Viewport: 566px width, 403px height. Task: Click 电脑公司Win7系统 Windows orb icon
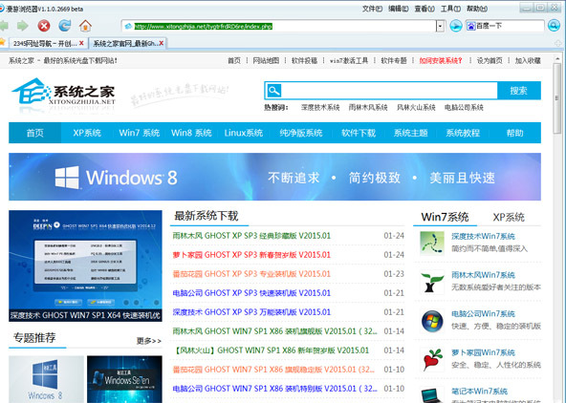click(432, 321)
